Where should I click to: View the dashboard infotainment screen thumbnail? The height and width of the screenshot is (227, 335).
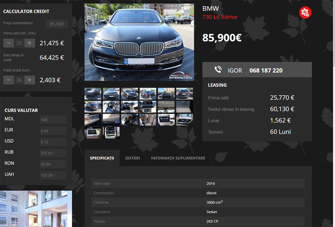pyautogui.click(x=148, y=107)
